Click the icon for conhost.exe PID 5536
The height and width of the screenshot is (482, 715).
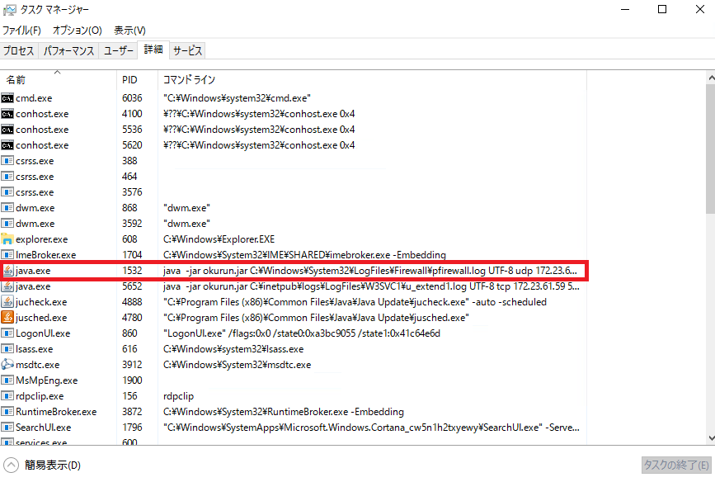[7, 130]
